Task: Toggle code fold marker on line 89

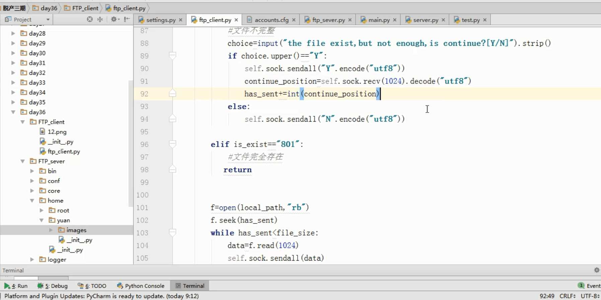Action: tap(172, 55)
